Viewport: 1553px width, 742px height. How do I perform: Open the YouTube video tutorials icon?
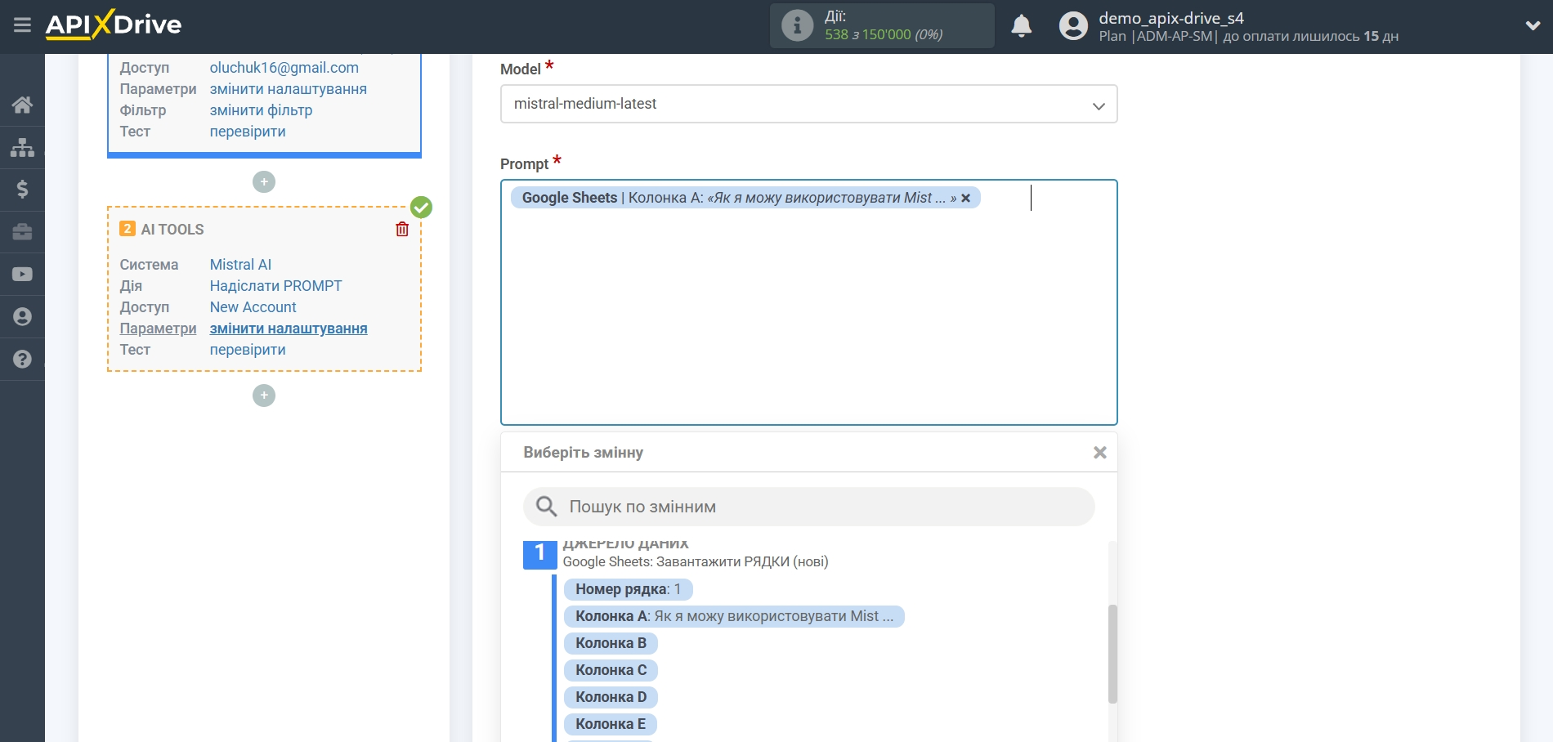point(22,275)
